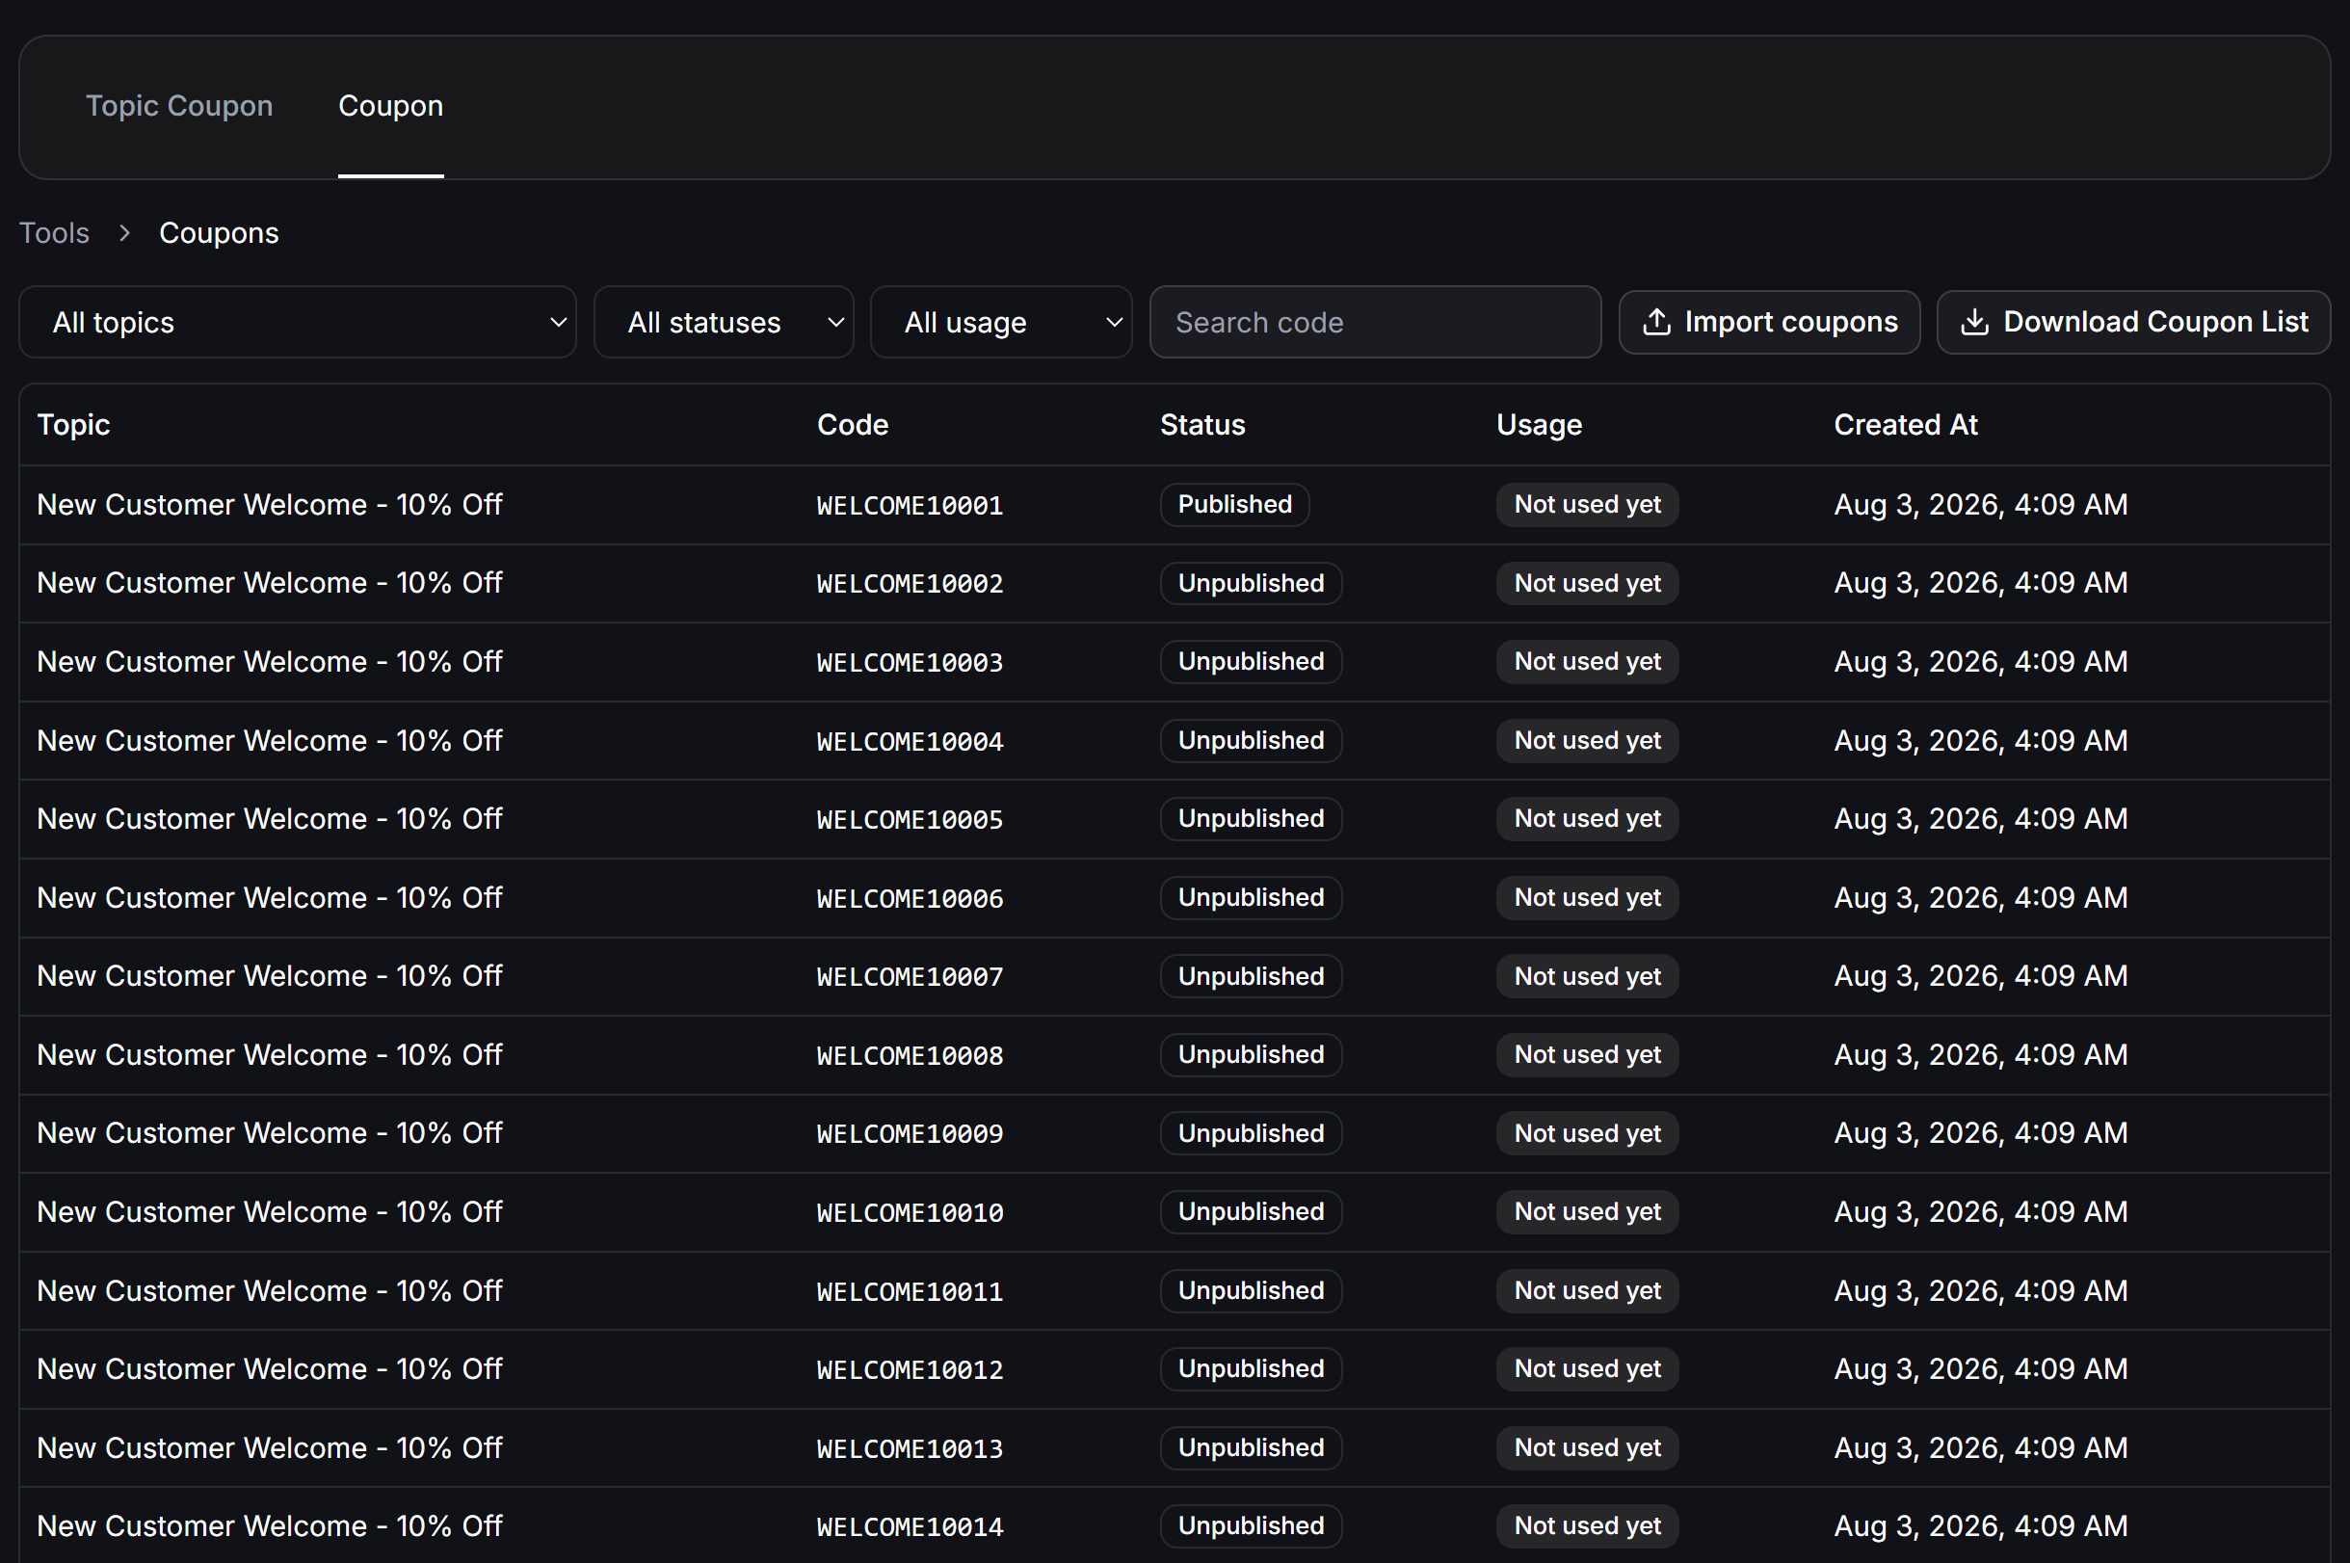Click the code WELCOME10010
2350x1563 pixels.
click(x=910, y=1212)
